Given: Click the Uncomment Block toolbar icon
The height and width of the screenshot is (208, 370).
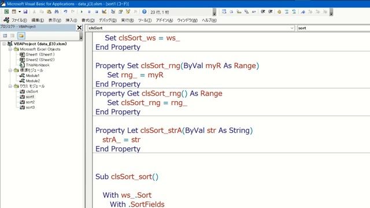Looking at the screenshot, I should click(x=294, y=12).
